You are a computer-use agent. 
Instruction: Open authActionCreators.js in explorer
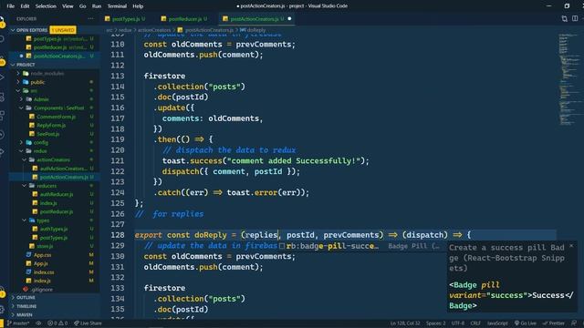pos(63,169)
